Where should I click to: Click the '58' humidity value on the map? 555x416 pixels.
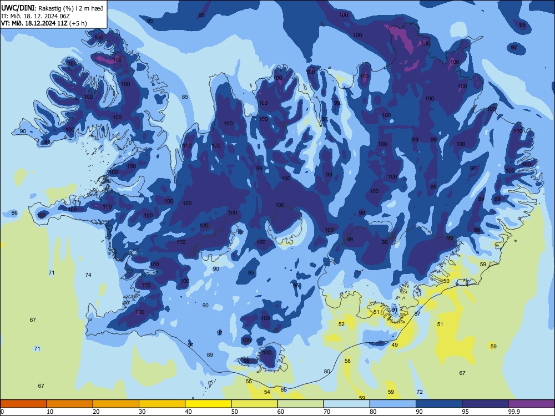pos(347,361)
